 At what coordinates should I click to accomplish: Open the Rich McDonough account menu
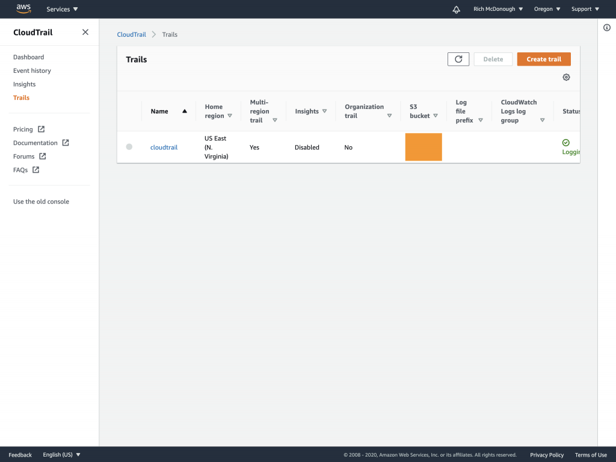click(x=497, y=9)
